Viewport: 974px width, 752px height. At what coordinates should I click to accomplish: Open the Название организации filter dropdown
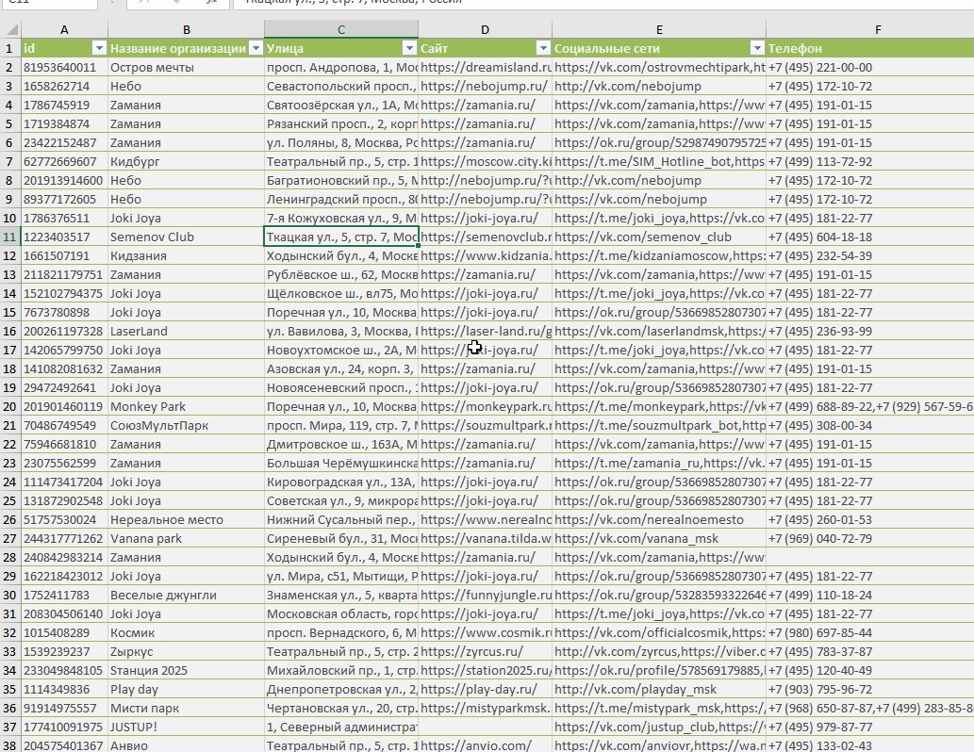click(x=256, y=48)
